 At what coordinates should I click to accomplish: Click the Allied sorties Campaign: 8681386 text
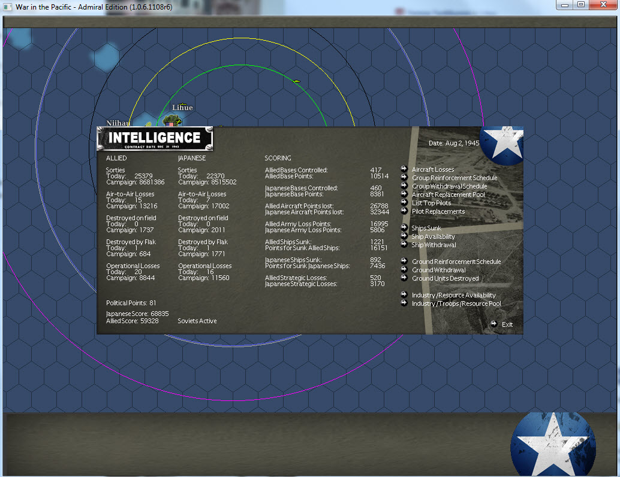coord(136,182)
